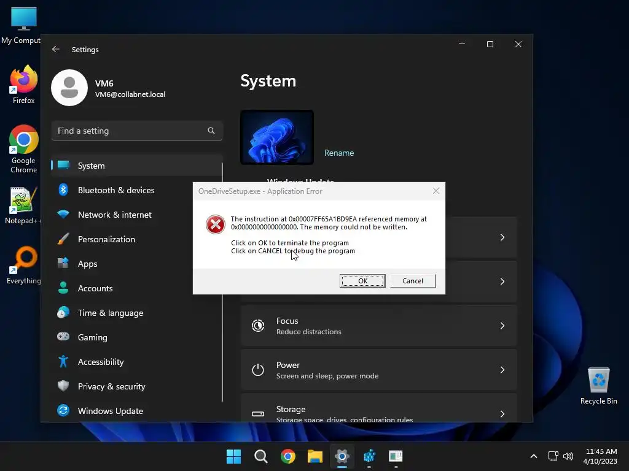Click the PC wallpaper thumbnail
The height and width of the screenshot is (471, 629).
point(277,137)
